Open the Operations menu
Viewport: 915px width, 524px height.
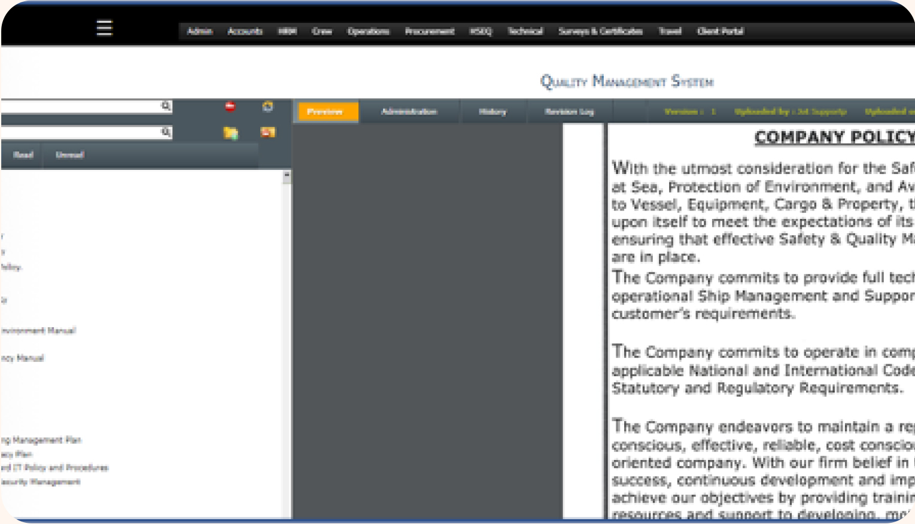click(368, 31)
